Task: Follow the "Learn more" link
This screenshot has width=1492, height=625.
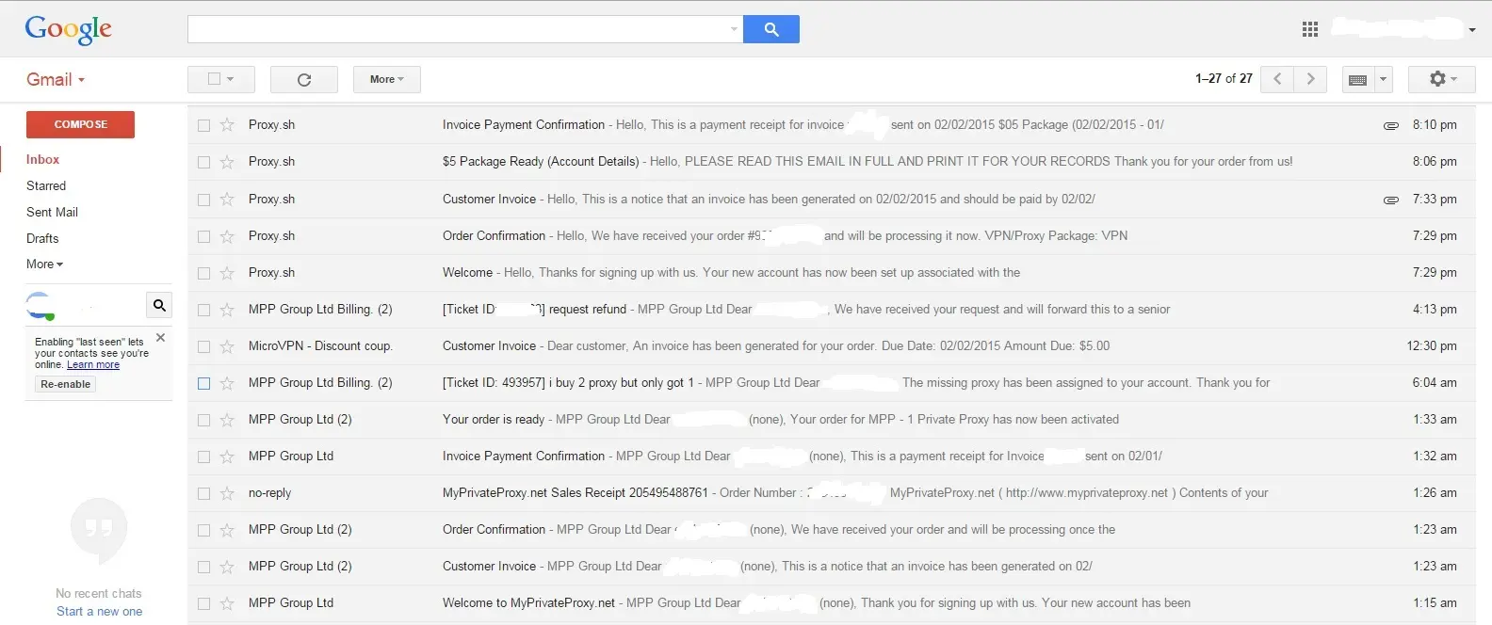Action: pos(93,365)
